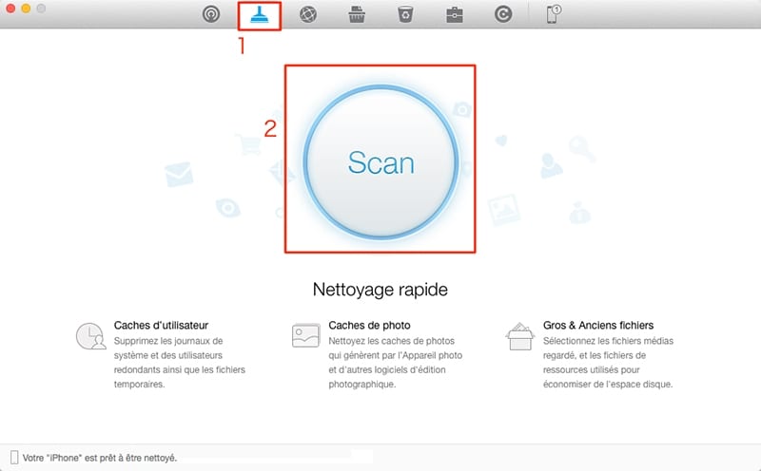
Task: Click the "Sélectionnez les fichiers médias" description
Action: 608,363
